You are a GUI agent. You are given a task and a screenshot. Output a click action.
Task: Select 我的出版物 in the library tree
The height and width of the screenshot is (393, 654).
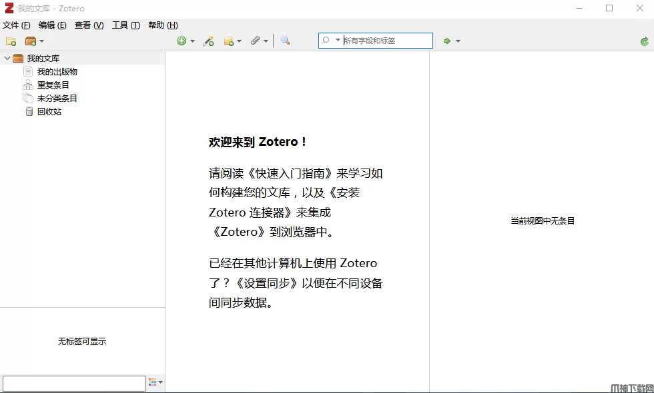pos(57,72)
